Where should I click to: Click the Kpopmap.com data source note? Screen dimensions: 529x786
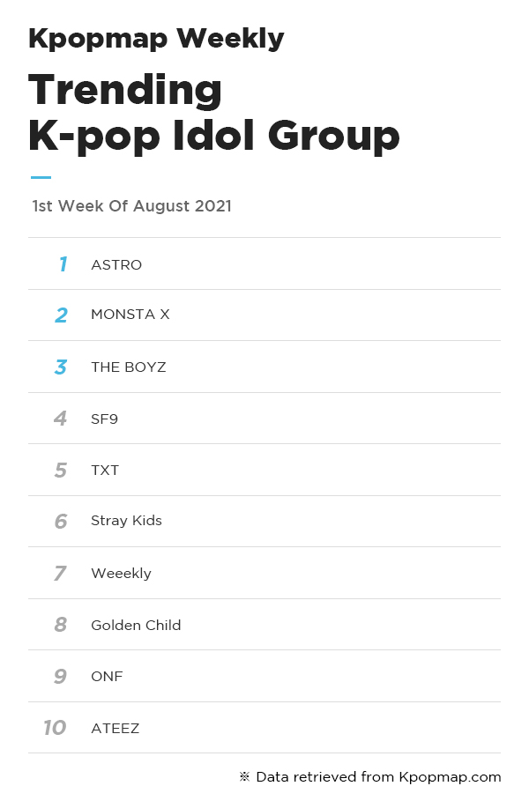370,776
